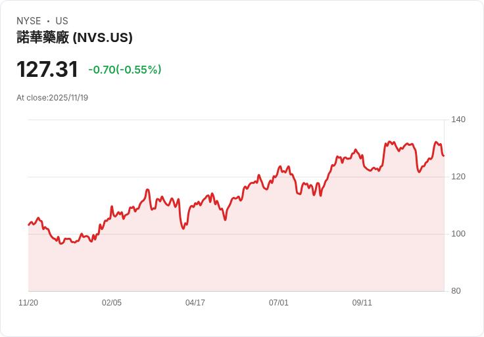Click the last point of the price line
The width and height of the screenshot is (484, 337).
tap(444, 156)
